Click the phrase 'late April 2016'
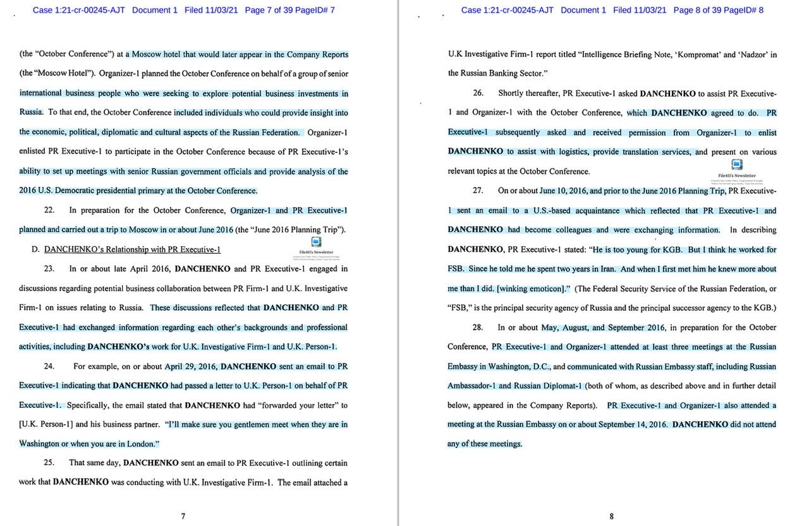The height and width of the screenshot is (526, 809). pos(143,268)
